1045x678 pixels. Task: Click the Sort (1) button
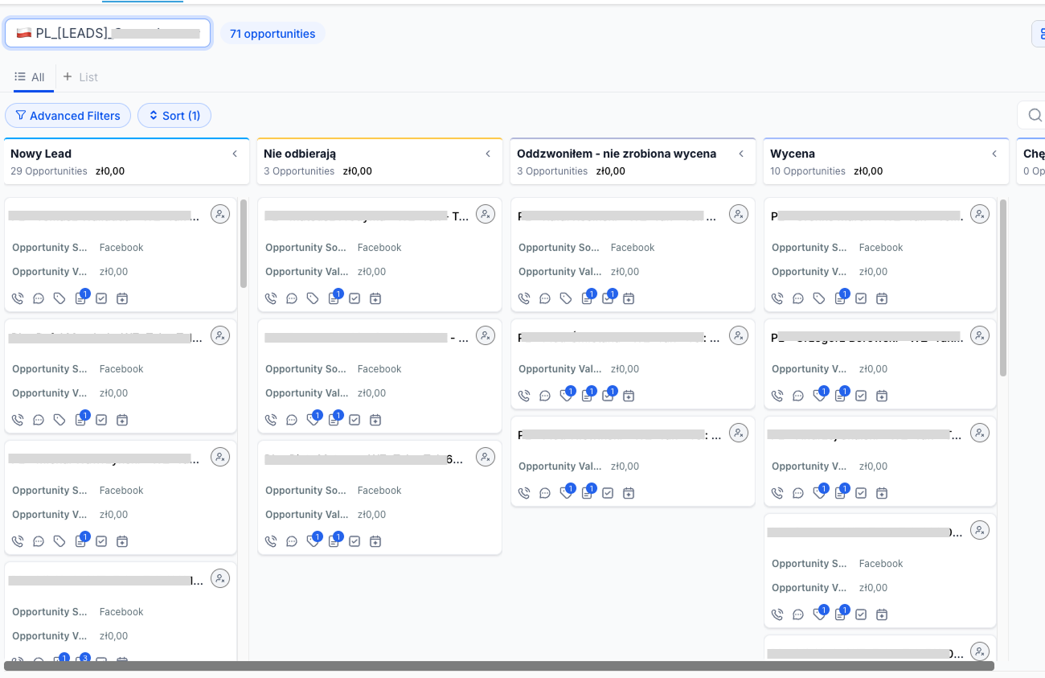point(174,116)
